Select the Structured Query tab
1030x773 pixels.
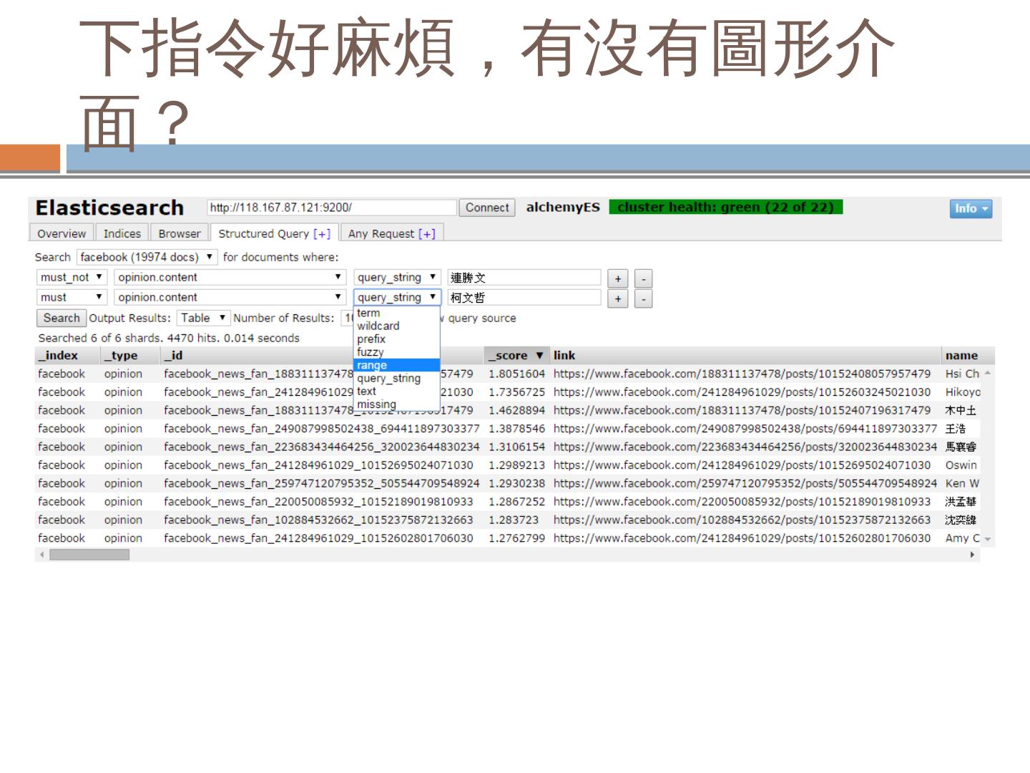tap(275, 233)
